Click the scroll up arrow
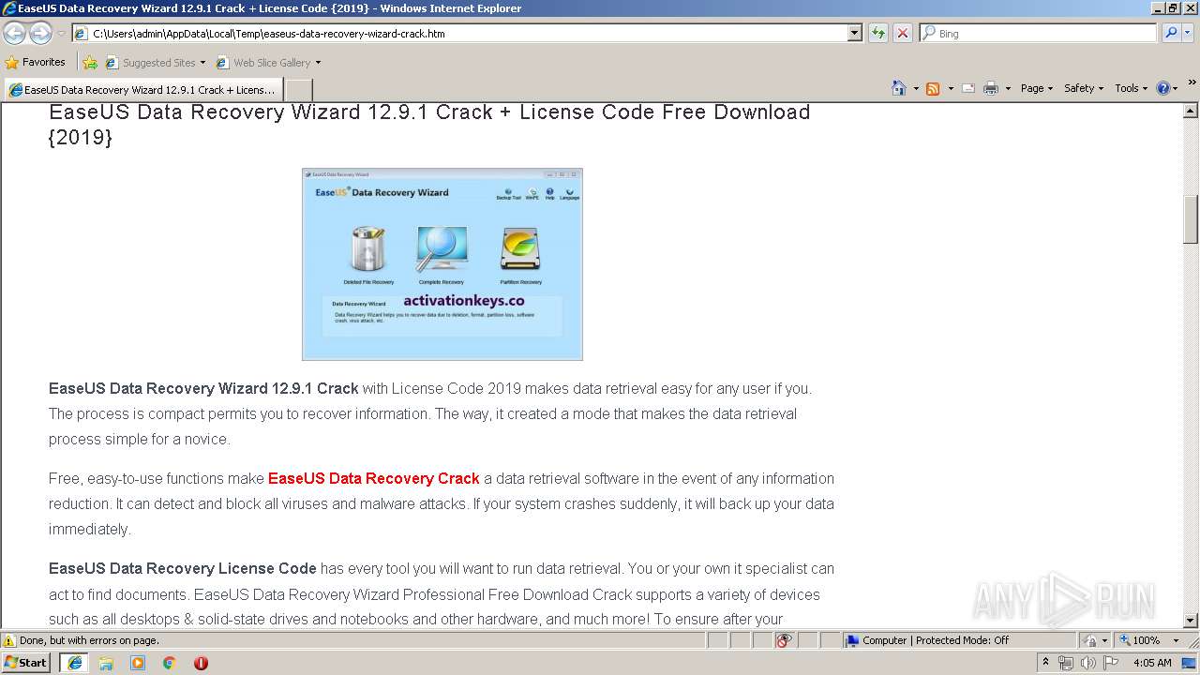Image resolution: width=1200 pixels, height=675 pixels. [1191, 111]
